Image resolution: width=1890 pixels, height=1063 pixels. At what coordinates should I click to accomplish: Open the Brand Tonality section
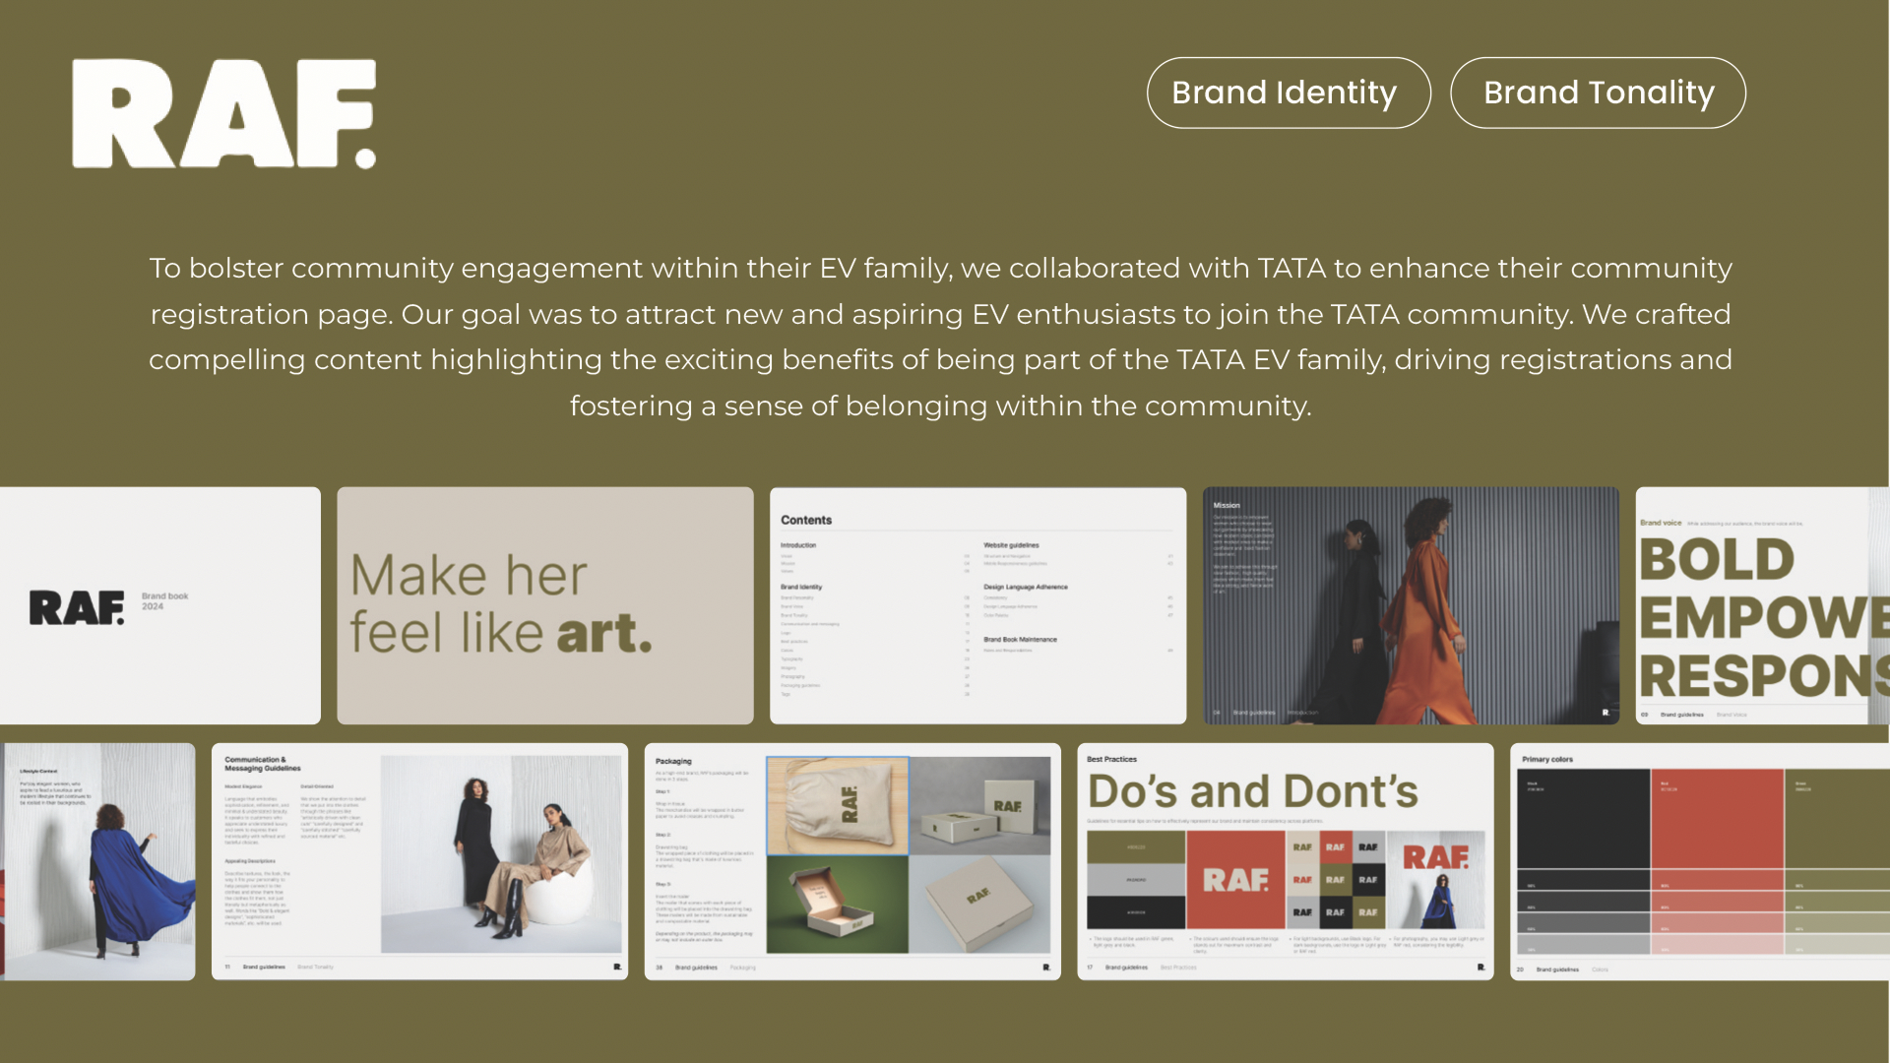pyautogui.click(x=1598, y=93)
